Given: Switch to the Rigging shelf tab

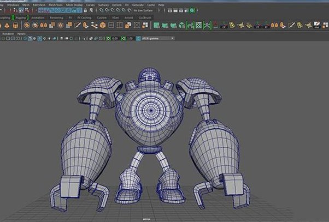Looking at the screenshot, I should tap(21, 17).
